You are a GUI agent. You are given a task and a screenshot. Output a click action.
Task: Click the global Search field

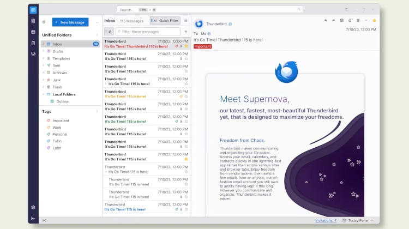click(x=210, y=9)
